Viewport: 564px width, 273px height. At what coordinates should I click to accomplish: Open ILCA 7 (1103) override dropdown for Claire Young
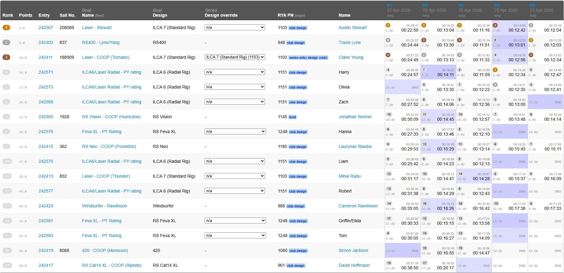tap(235, 57)
